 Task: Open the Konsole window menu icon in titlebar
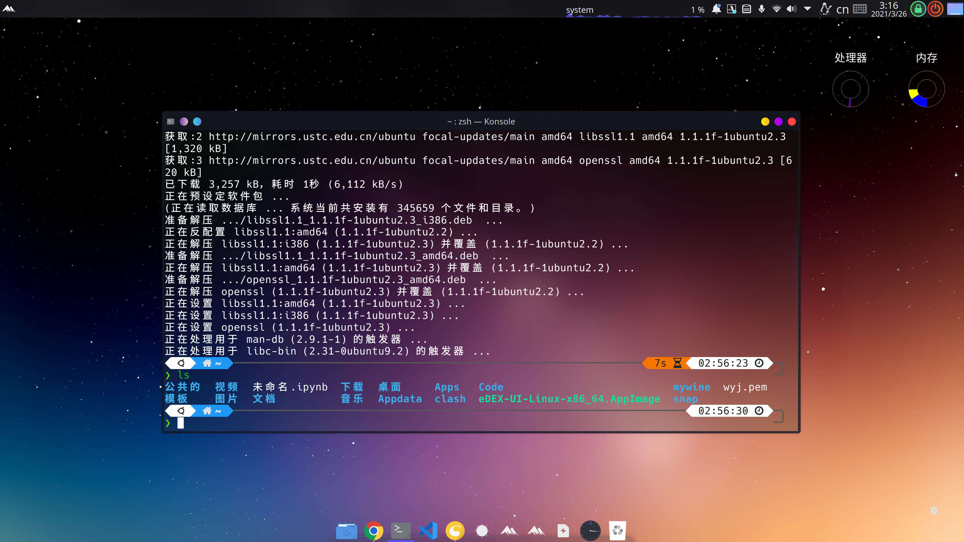[171, 121]
